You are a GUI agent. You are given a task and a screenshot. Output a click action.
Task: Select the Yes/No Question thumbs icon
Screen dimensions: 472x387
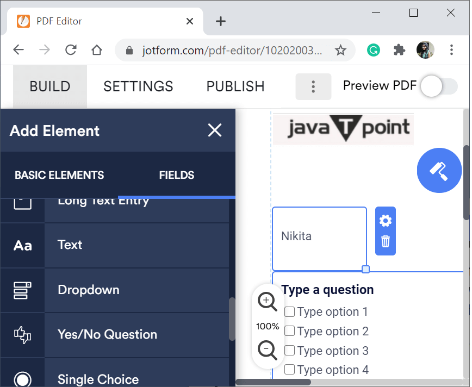tap(23, 335)
